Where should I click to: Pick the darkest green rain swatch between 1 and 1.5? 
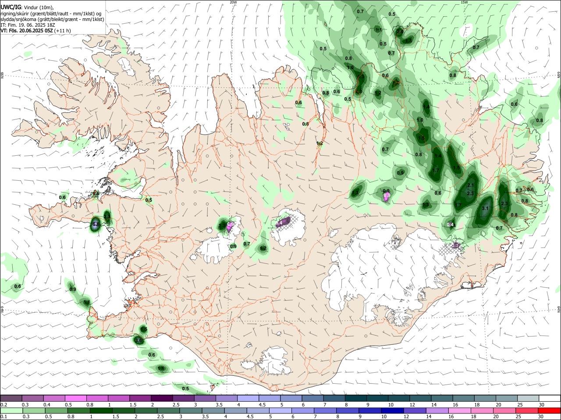click(101, 410)
